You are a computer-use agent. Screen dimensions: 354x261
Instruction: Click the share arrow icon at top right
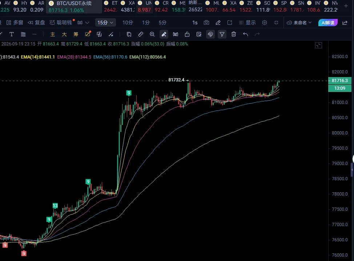point(345,23)
